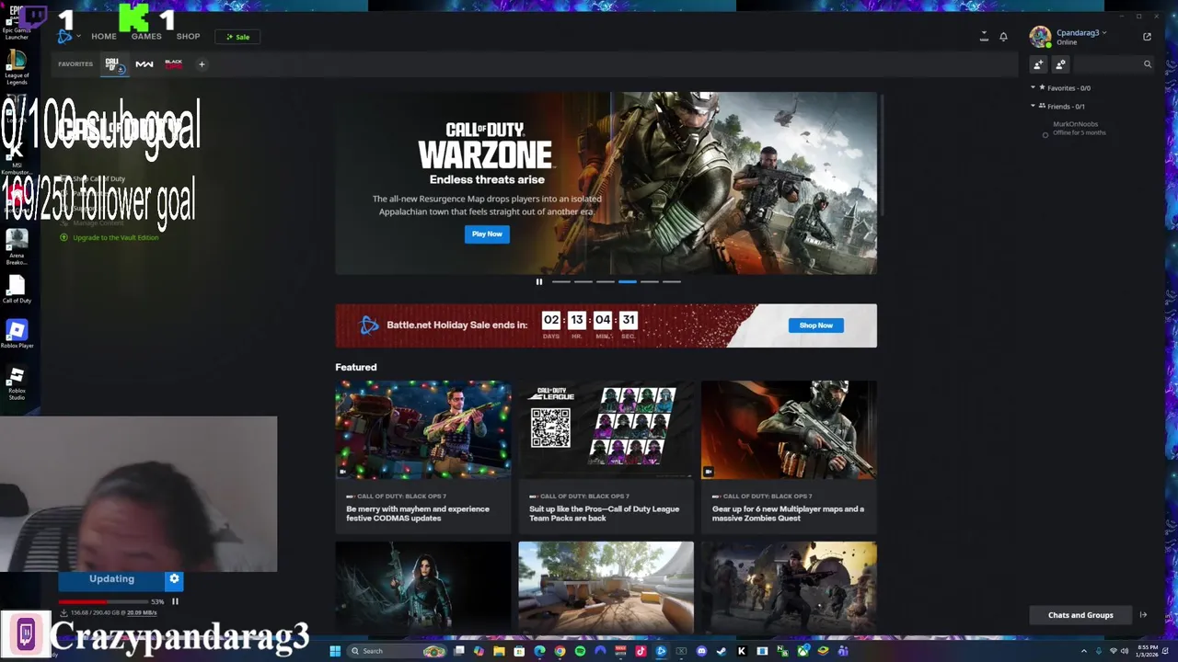Open Battle.net icon in the taskbar

pyautogui.click(x=661, y=651)
